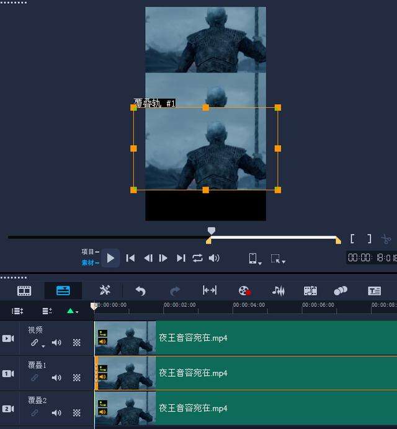
Task: Toggle ripple editing on 覆叠2 track
Action: click(x=35, y=413)
